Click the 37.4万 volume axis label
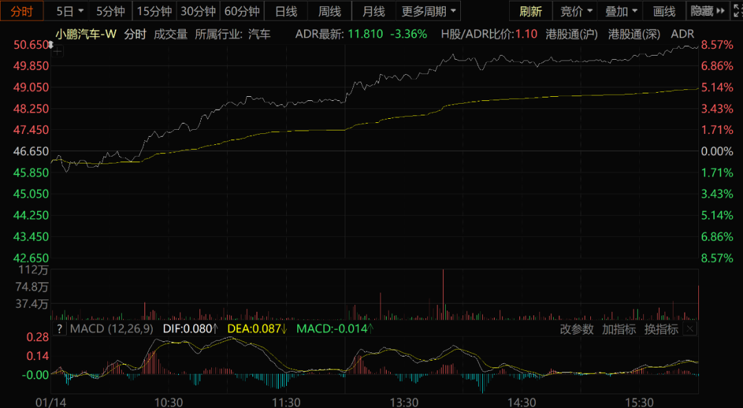743x408 pixels. (x=32, y=304)
